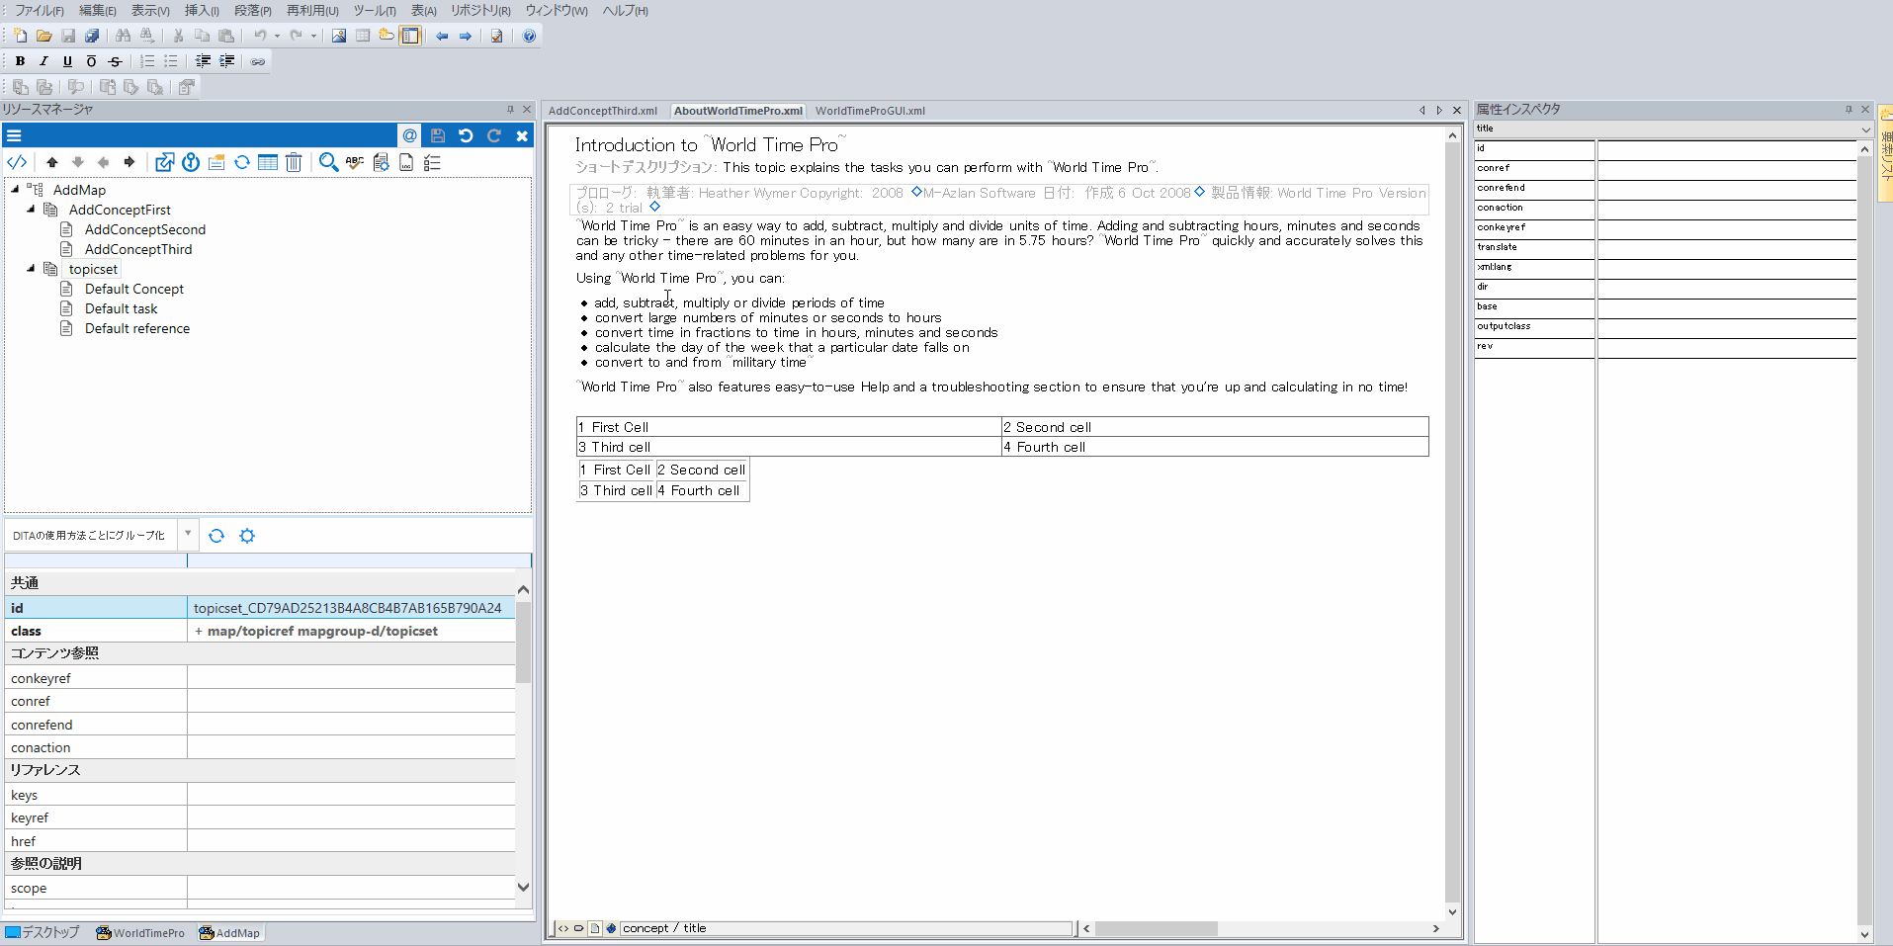The image size is (1893, 946).
Task: Click the validate document checkmark icon
Action: [x=497, y=36]
